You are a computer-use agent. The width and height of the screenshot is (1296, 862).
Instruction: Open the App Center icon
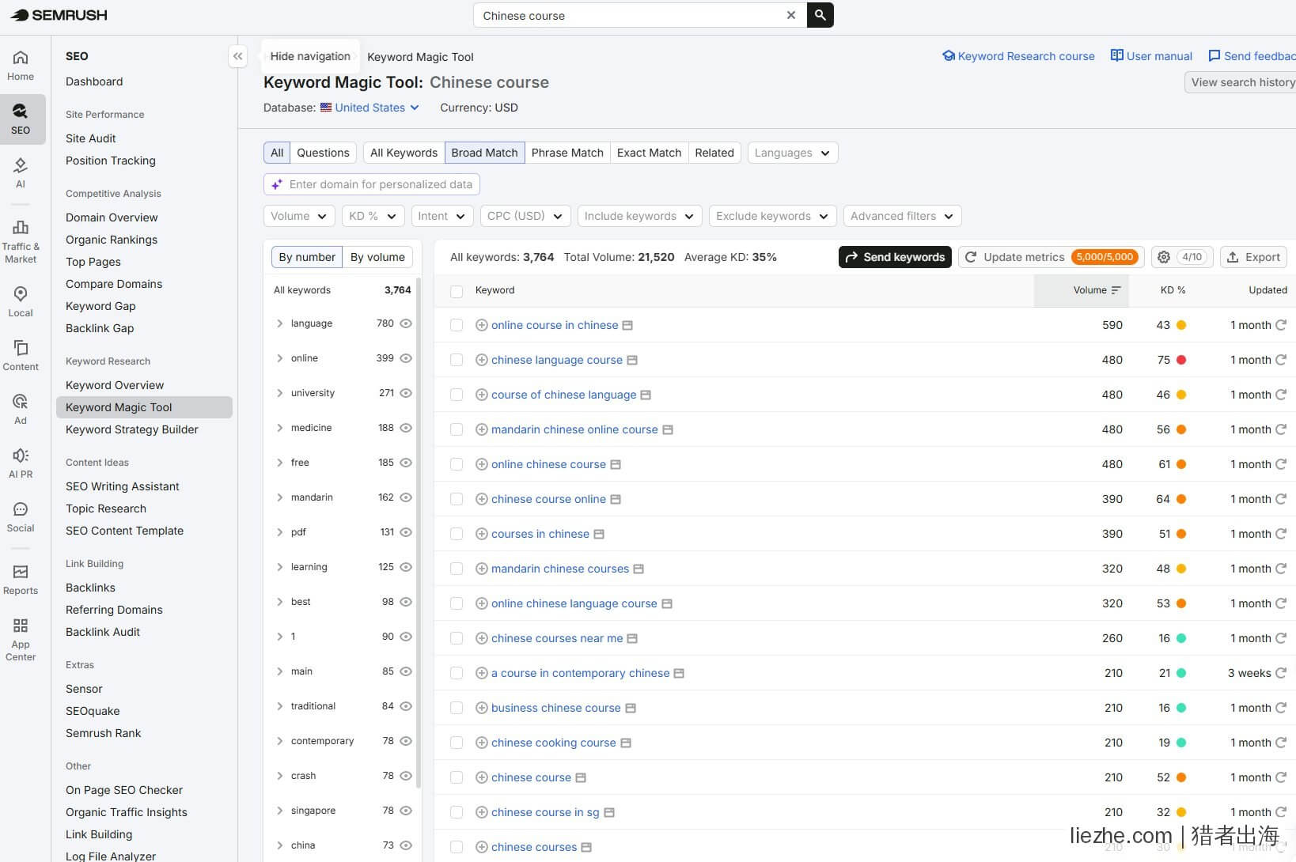pos(21,640)
